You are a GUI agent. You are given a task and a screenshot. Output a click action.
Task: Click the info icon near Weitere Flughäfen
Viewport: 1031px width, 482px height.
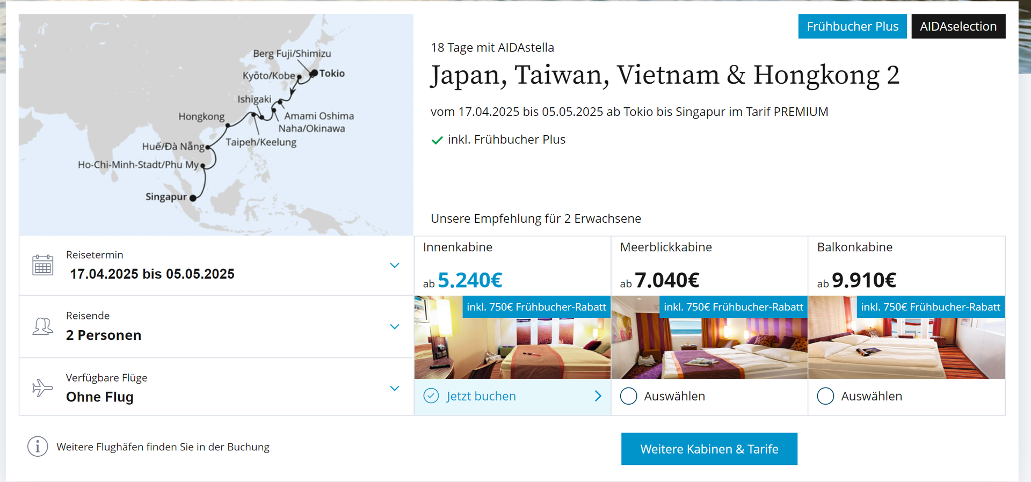(38, 447)
